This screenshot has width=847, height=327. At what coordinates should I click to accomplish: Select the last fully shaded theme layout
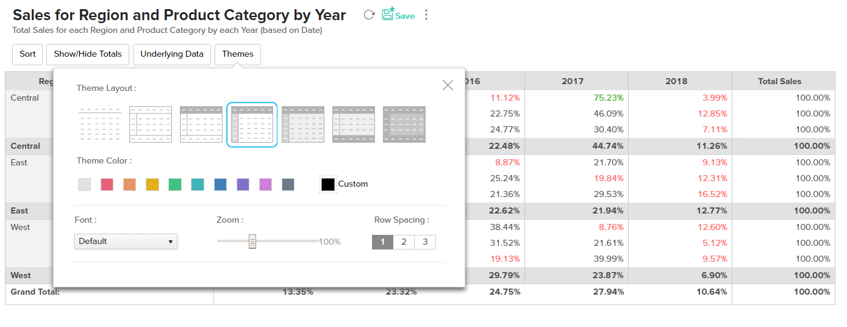(404, 124)
